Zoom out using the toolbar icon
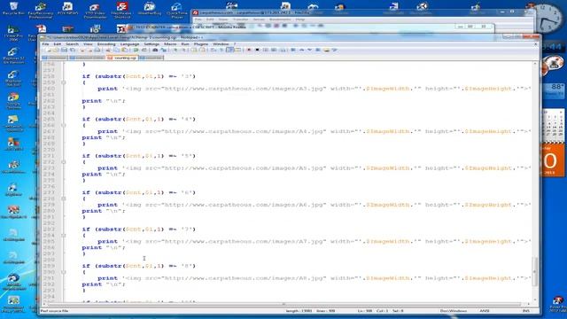This screenshot has width=567, height=319. [183, 50]
